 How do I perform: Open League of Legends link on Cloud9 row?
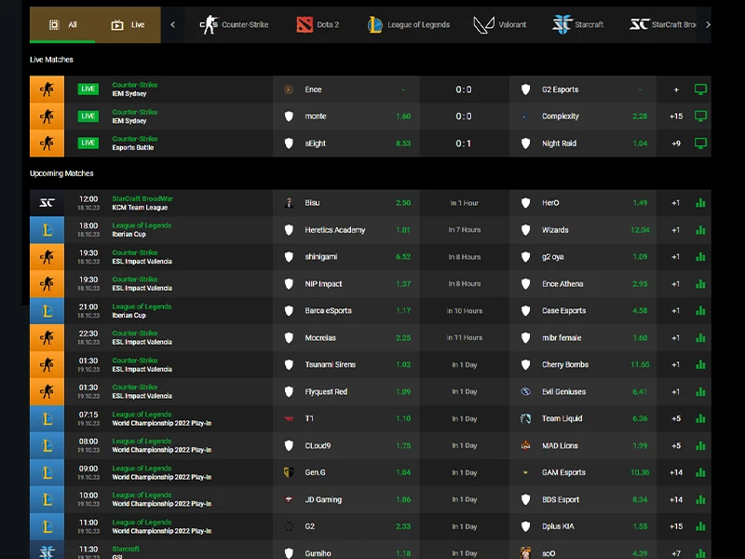pos(142,441)
